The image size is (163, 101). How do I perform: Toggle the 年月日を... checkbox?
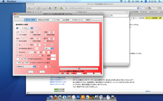17,52
